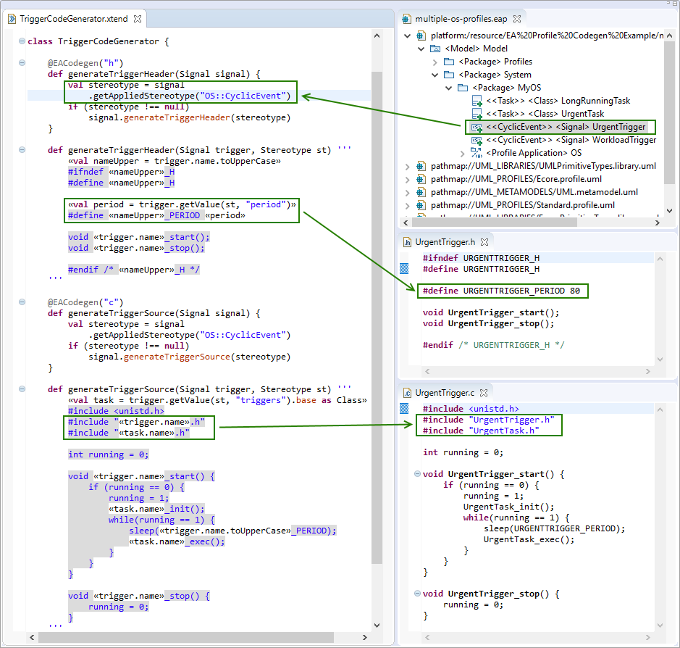Click the WorkloadTrigger signal icon
680x648 pixels.
coord(477,140)
